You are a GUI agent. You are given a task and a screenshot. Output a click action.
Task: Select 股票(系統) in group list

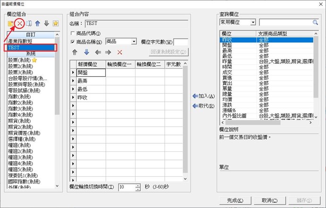(31, 60)
